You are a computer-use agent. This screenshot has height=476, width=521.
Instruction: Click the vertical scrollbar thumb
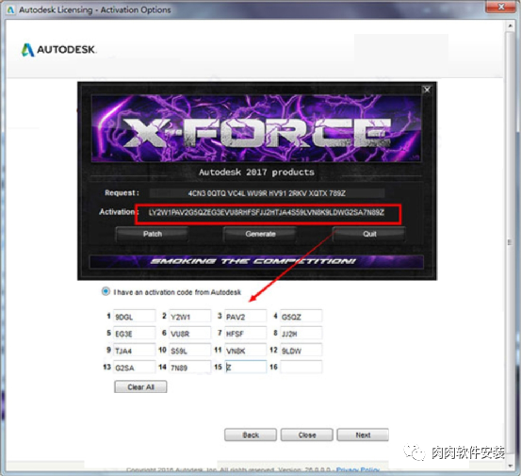pos(510,242)
